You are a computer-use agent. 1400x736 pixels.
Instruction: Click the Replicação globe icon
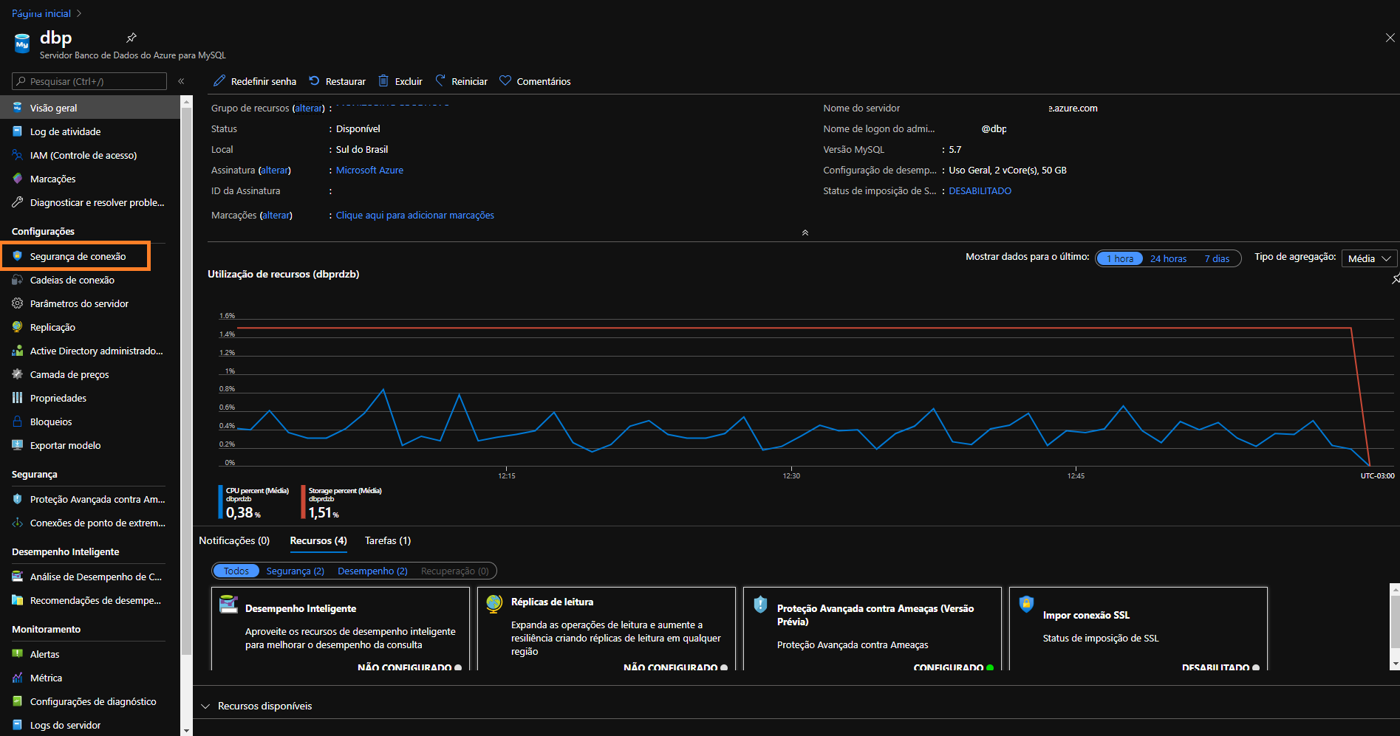click(18, 327)
